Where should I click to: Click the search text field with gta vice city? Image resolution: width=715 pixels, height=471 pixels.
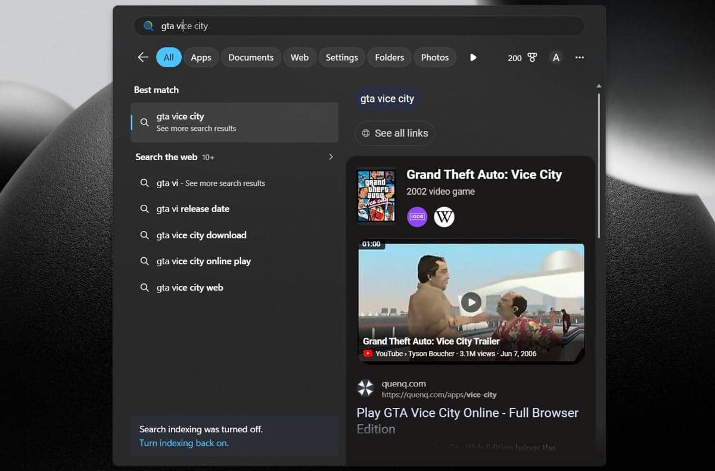[x=359, y=26]
